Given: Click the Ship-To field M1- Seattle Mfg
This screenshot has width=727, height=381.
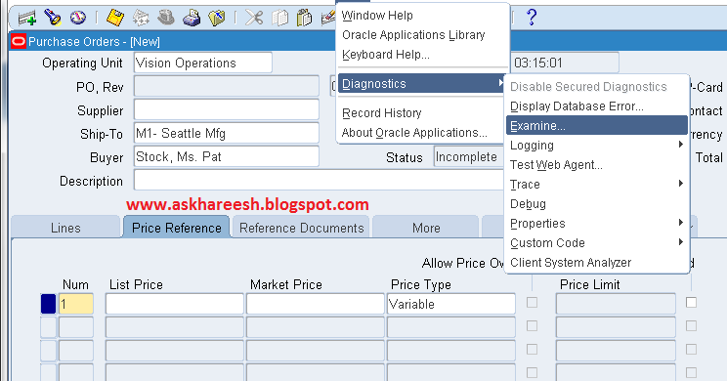Looking at the screenshot, I should (x=227, y=133).
